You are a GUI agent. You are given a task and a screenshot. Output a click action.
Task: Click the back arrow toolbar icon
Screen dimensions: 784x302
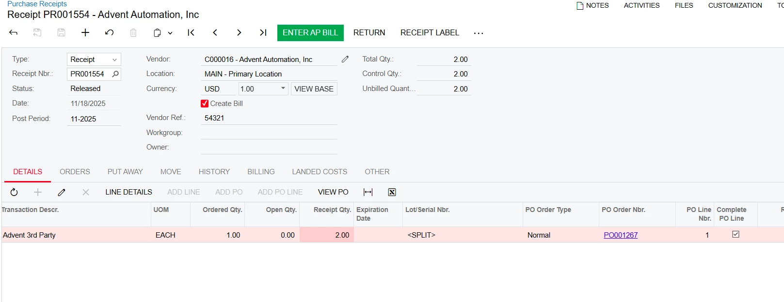(14, 32)
